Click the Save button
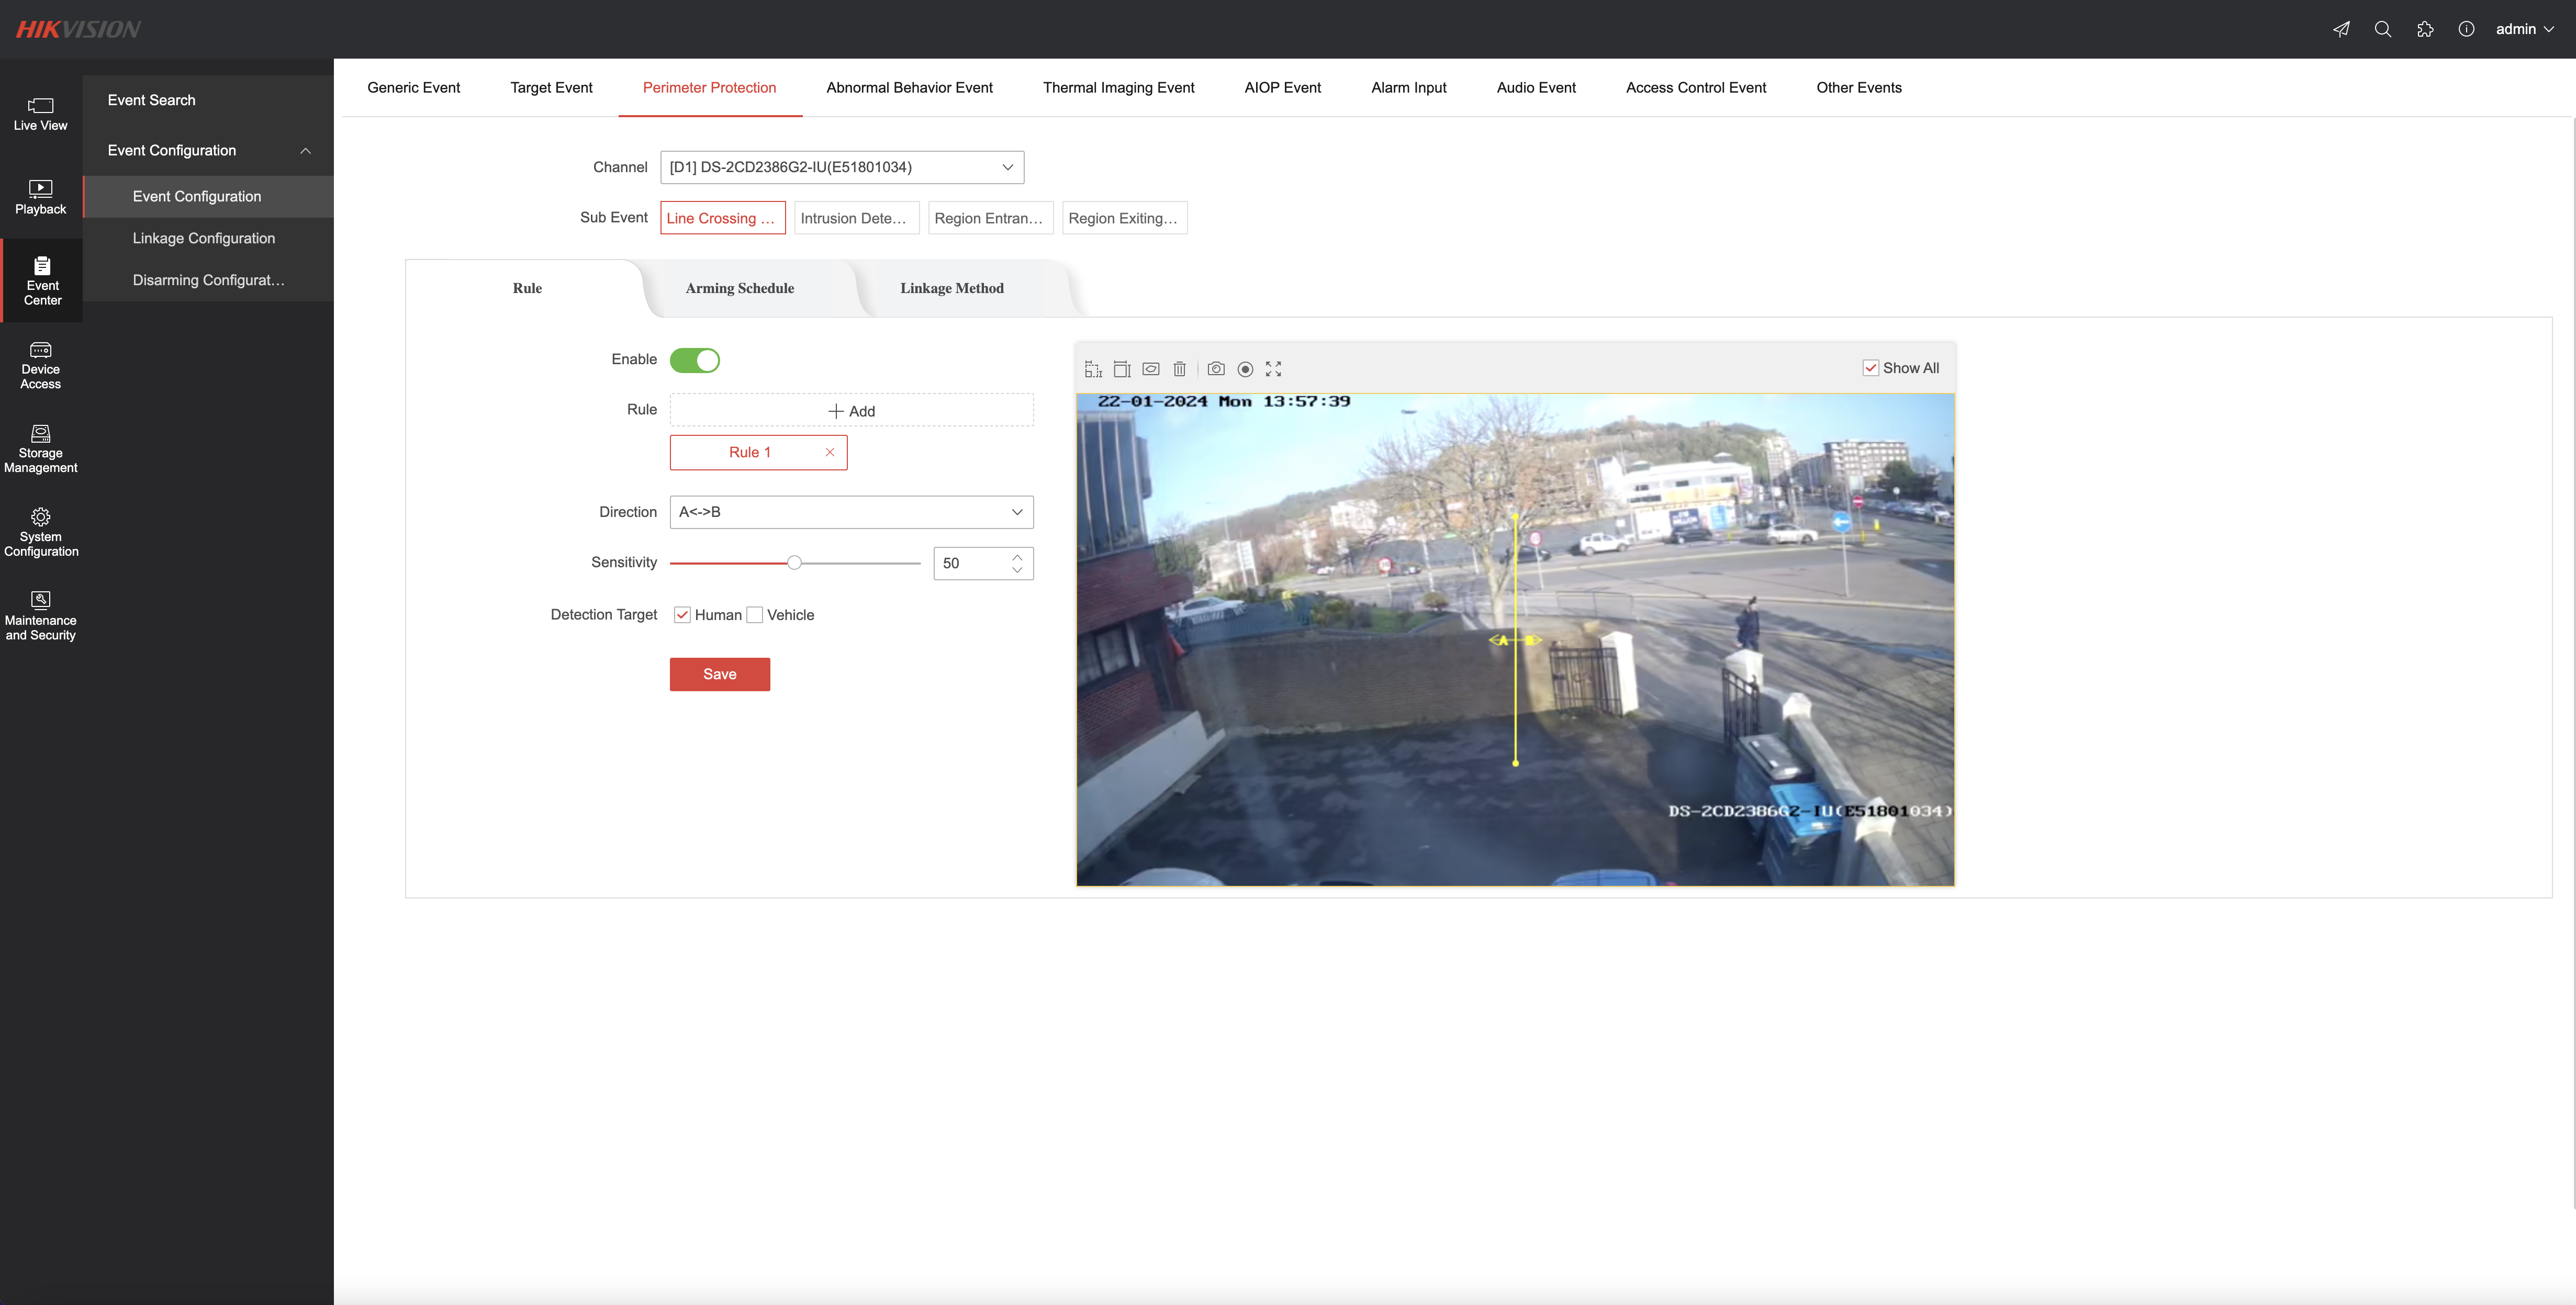 (x=719, y=674)
